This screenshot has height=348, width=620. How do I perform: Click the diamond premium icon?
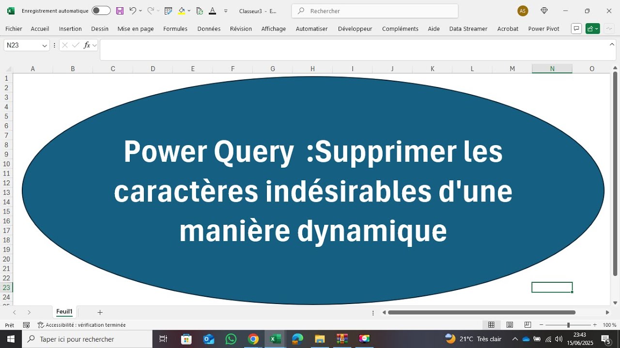click(544, 11)
